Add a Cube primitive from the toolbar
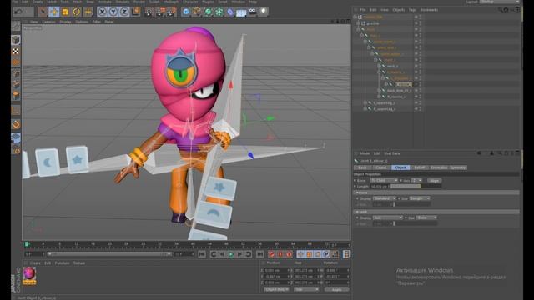The image size is (534, 300). point(185,12)
